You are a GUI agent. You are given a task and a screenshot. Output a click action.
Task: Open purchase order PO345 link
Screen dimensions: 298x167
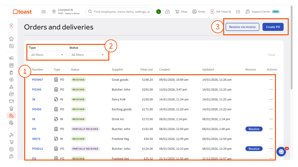(x=37, y=89)
